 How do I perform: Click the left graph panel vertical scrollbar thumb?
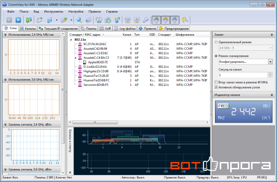coord(63,89)
